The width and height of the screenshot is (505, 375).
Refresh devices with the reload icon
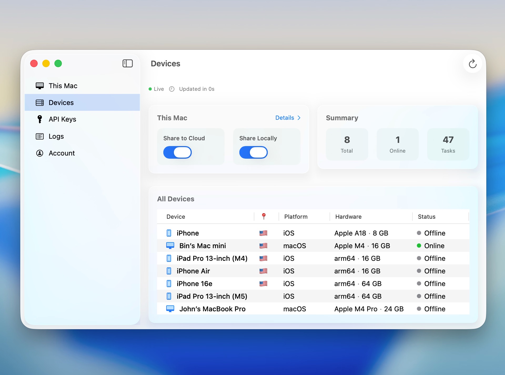pos(472,63)
